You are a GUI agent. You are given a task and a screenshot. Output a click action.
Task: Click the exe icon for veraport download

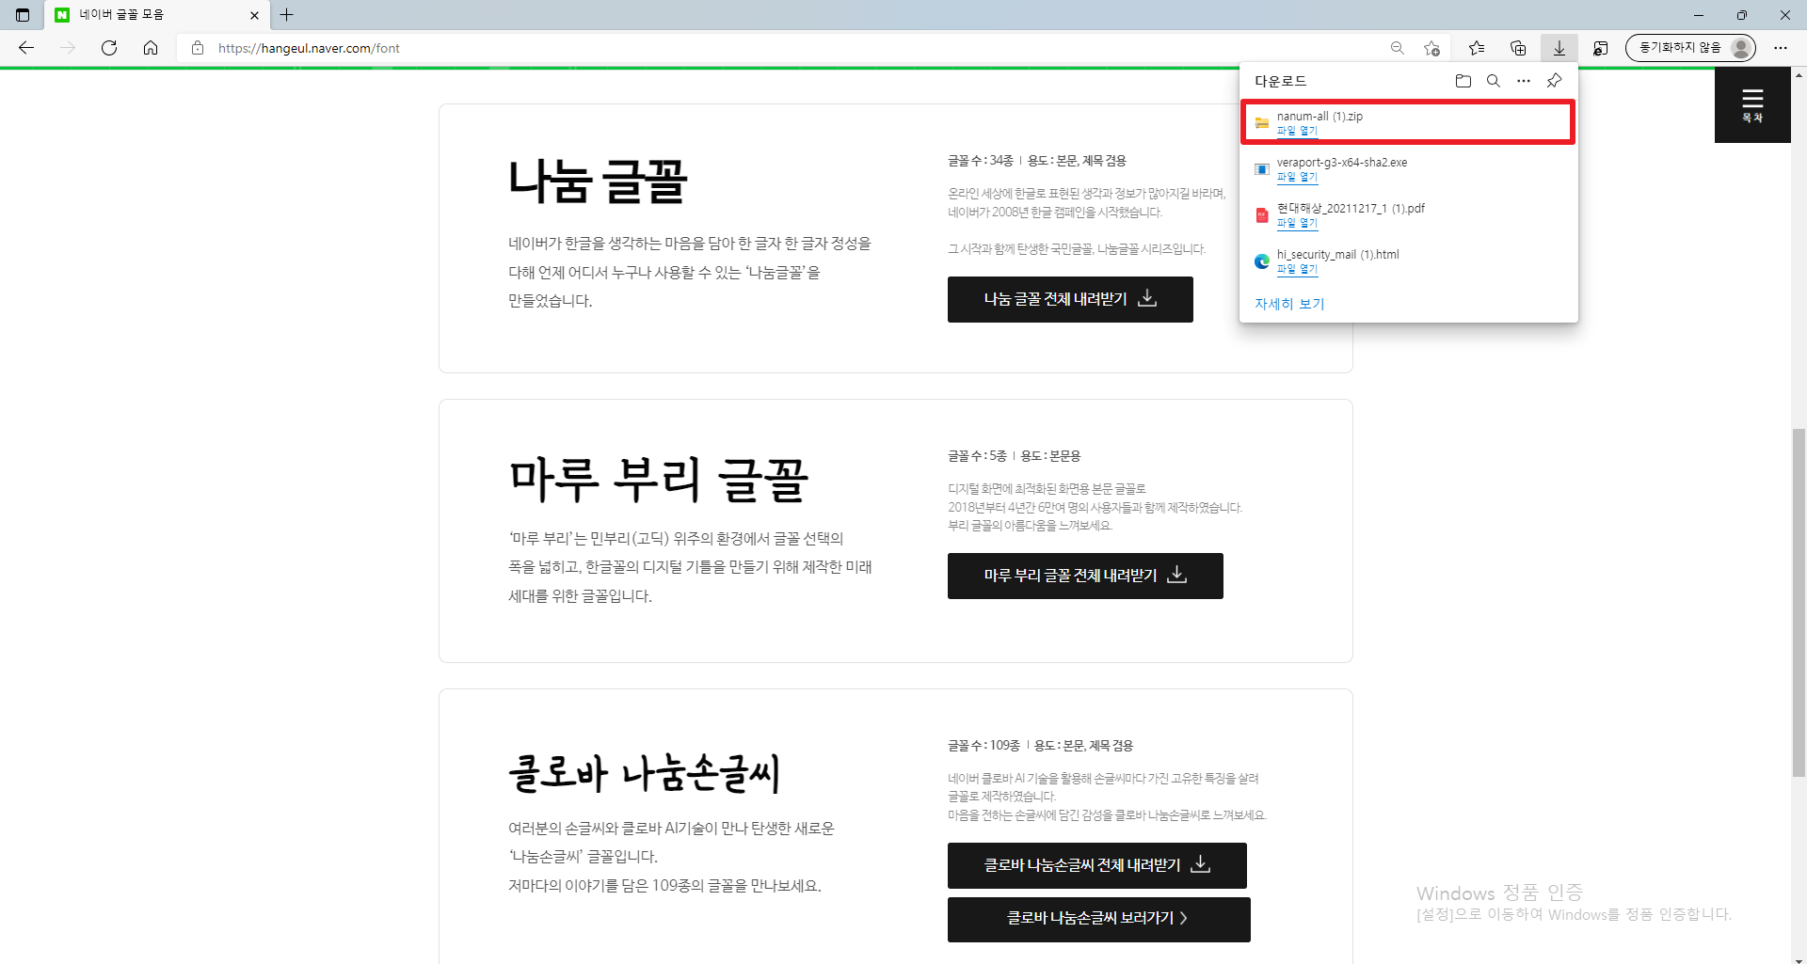click(x=1262, y=169)
